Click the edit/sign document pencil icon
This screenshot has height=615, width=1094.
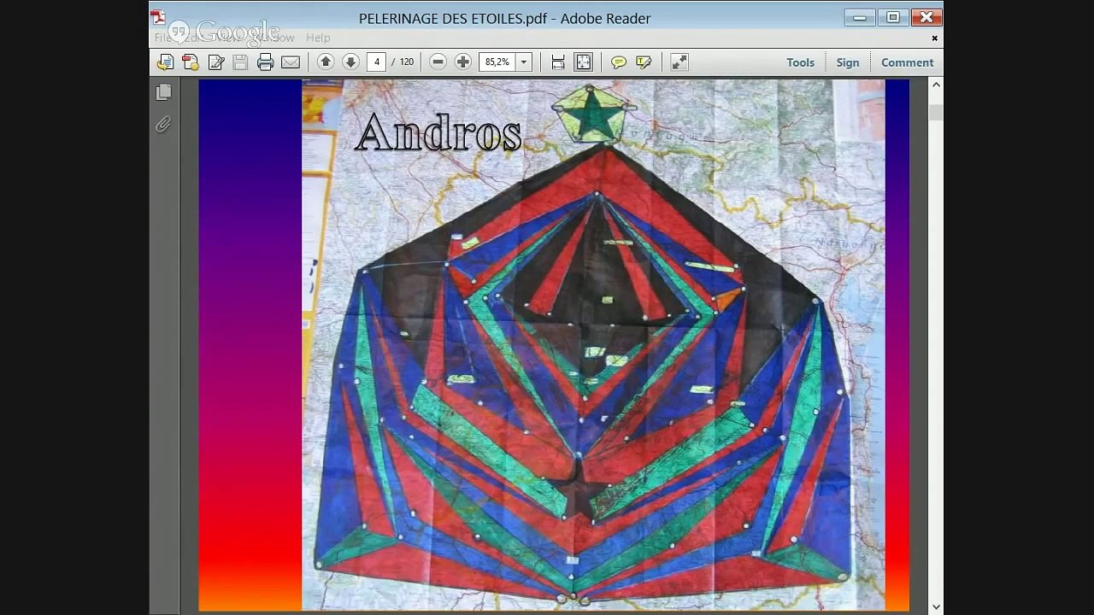point(216,62)
